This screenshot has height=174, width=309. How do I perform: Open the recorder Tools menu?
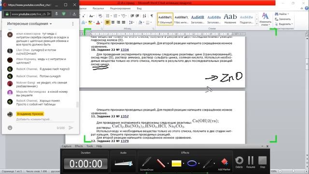tap(89, 146)
